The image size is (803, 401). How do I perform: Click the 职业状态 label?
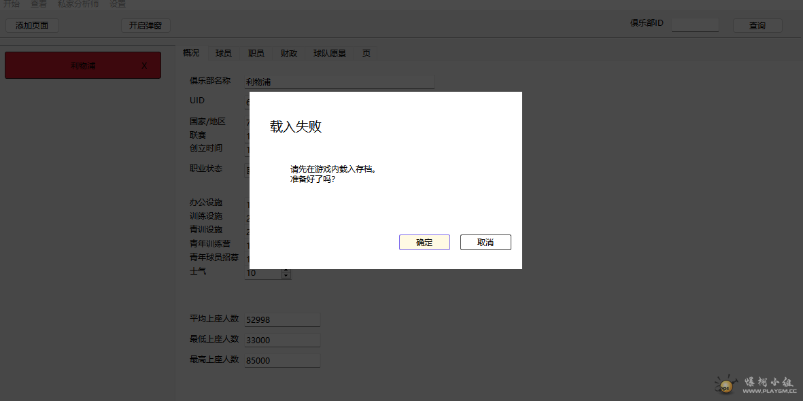(206, 169)
